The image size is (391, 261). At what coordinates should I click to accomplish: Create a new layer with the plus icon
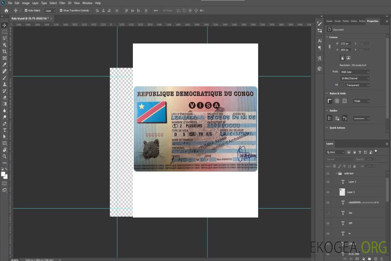375,259
